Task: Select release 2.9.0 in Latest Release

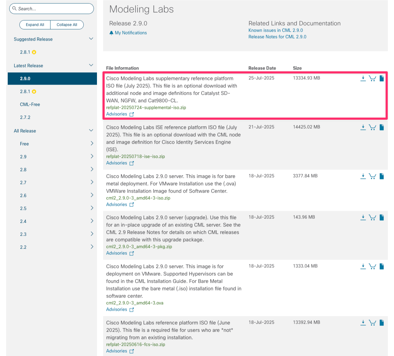Action: tap(52, 78)
